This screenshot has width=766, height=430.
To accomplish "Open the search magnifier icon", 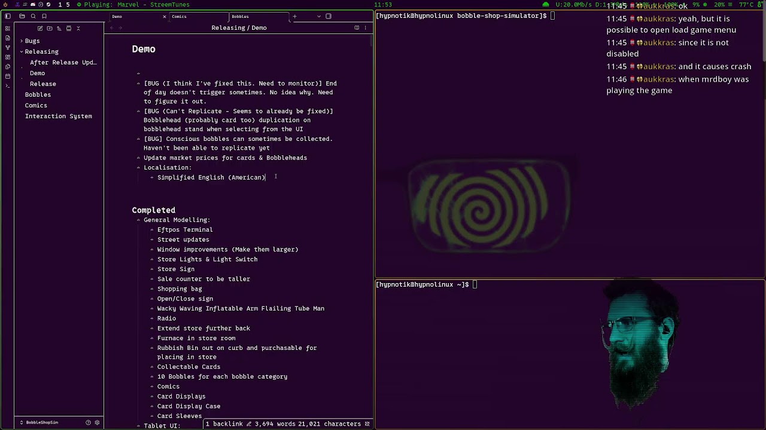I will point(33,16).
